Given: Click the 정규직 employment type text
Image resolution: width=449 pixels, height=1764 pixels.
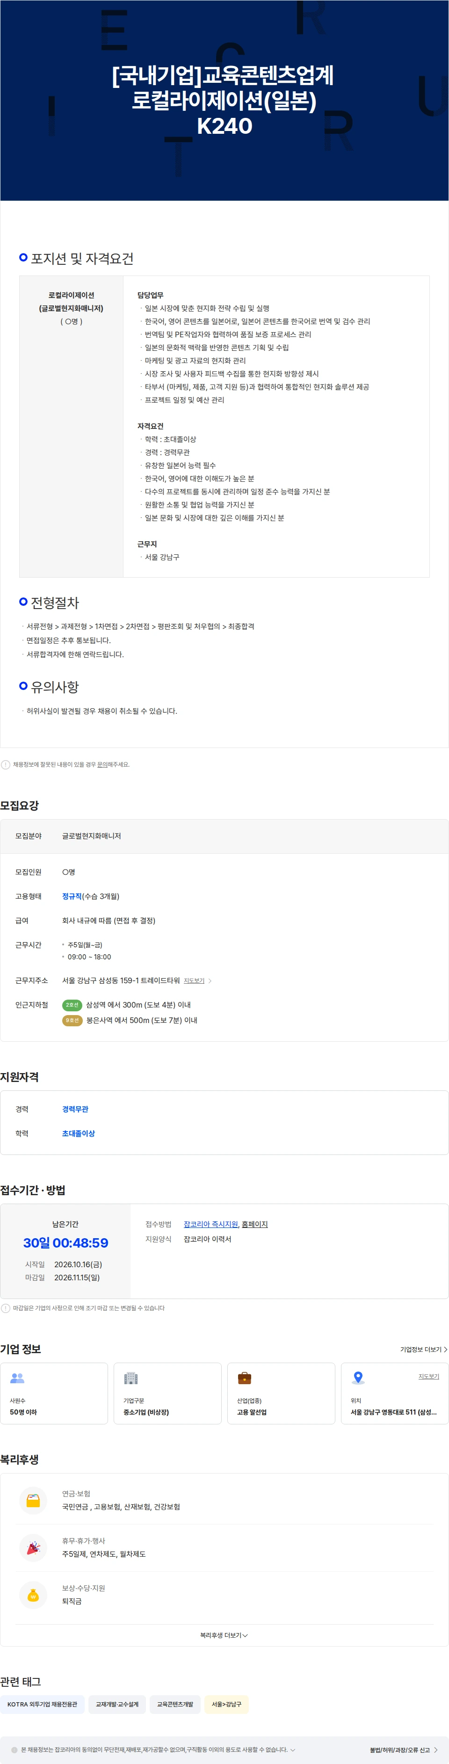Looking at the screenshot, I should point(72,896).
